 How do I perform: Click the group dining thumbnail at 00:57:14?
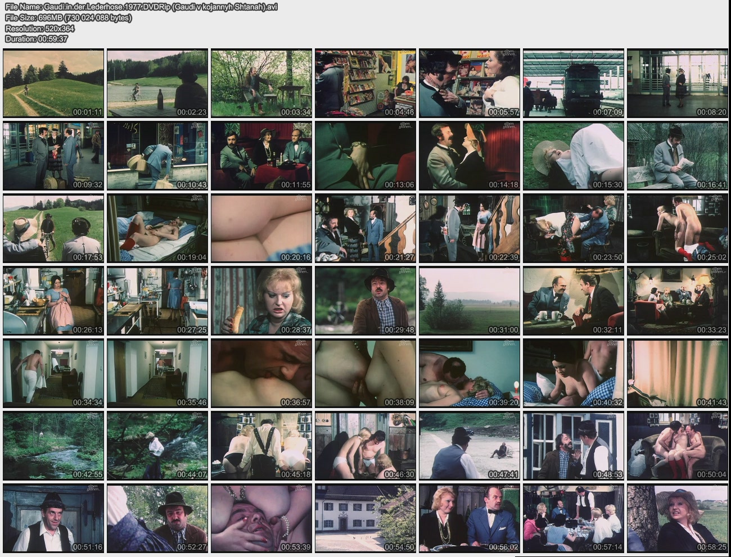(574, 518)
